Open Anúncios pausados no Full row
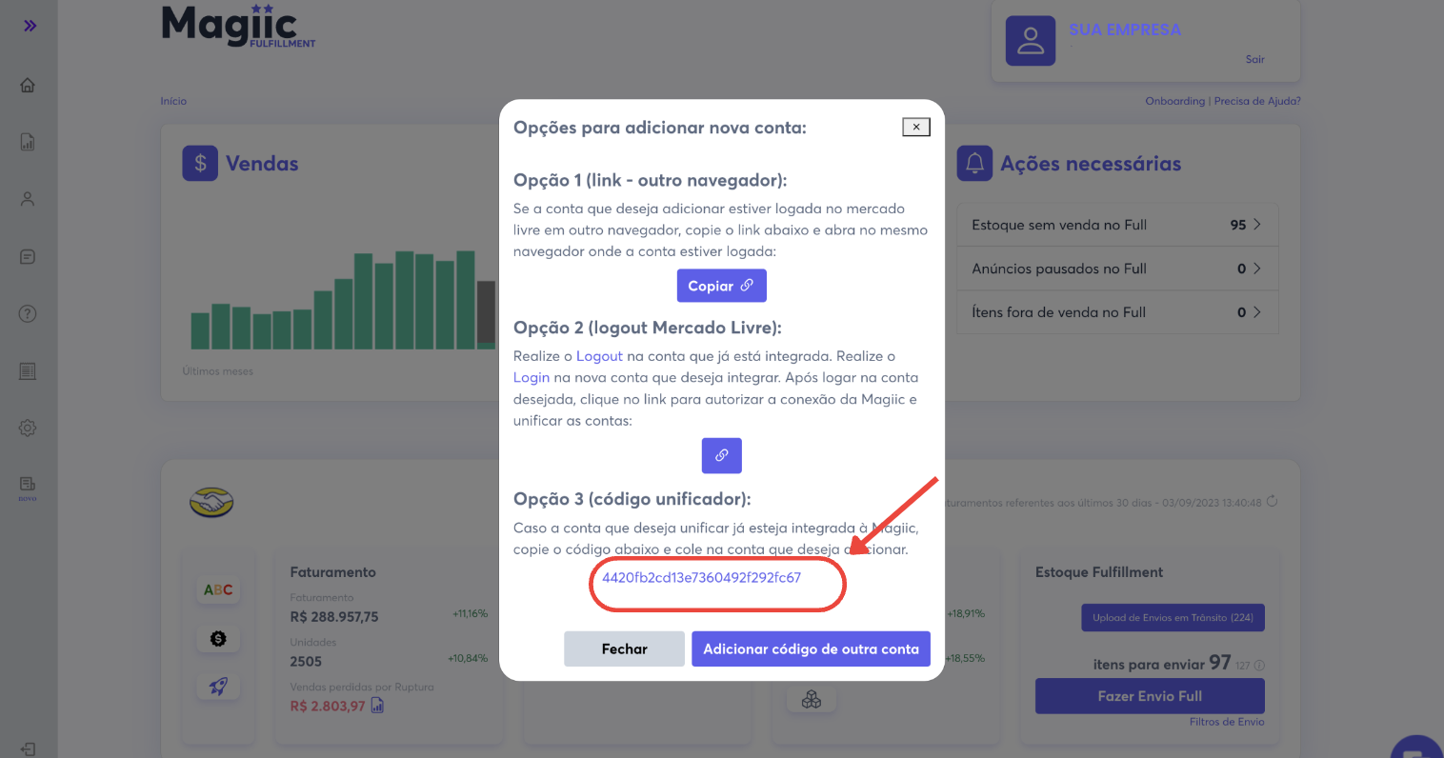Screen dimensions: 1444x758 1116,269
